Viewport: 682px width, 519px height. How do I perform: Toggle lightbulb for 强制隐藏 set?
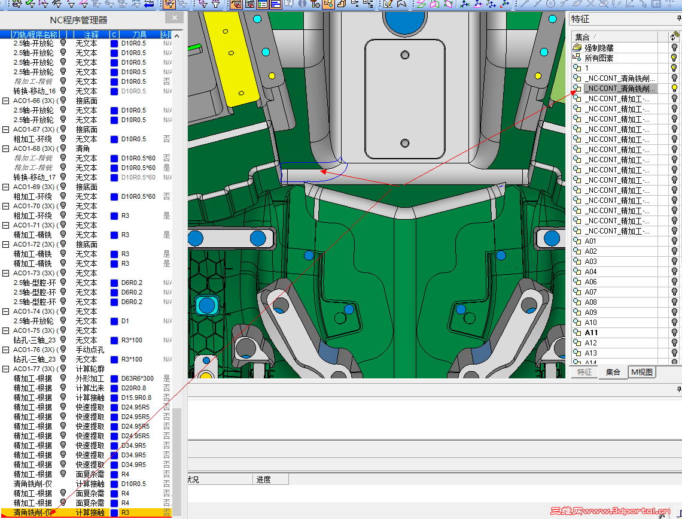coord(675,47)
